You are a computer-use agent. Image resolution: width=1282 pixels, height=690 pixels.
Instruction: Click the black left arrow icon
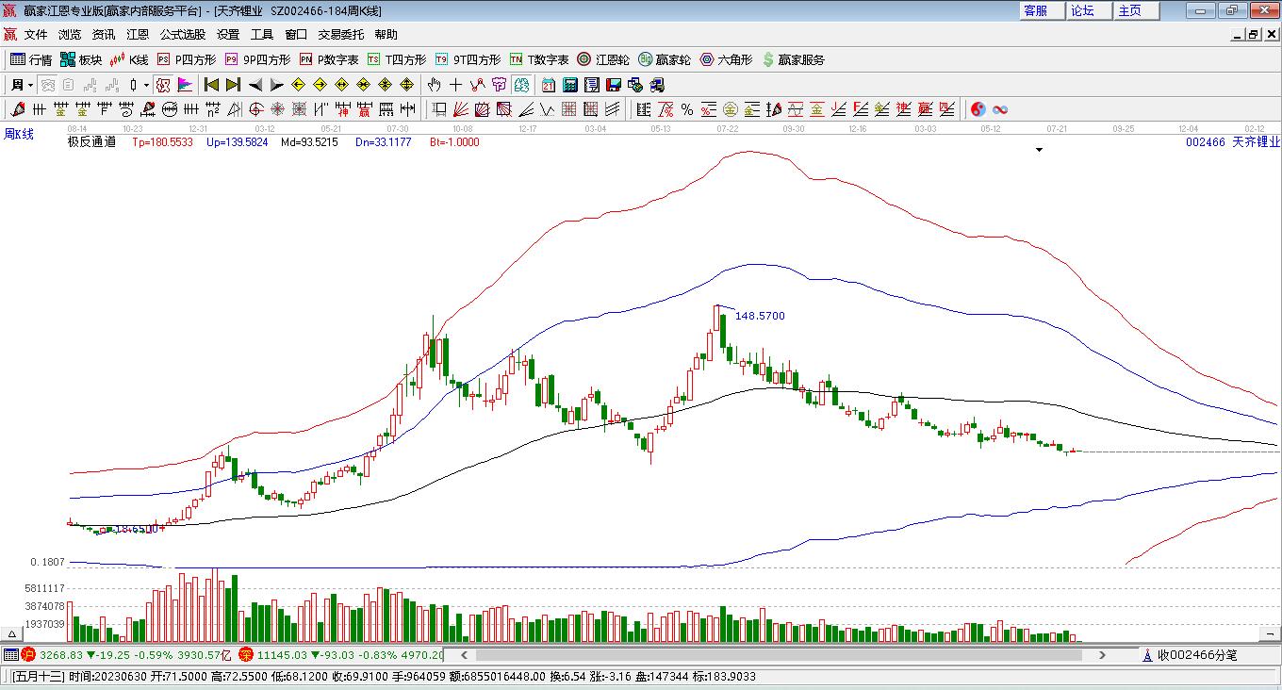(x=255, y=85)
